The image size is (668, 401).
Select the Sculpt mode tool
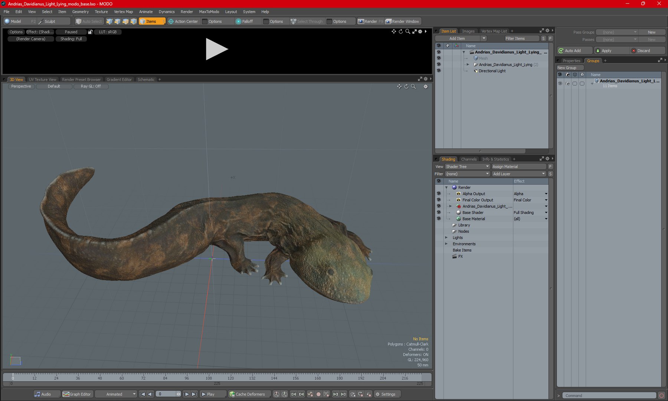(54, 22)
